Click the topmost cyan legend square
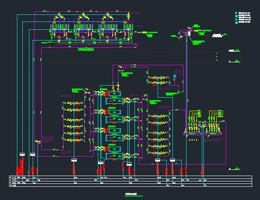Viewport: 260px width, 200px height. pos(236,13)
